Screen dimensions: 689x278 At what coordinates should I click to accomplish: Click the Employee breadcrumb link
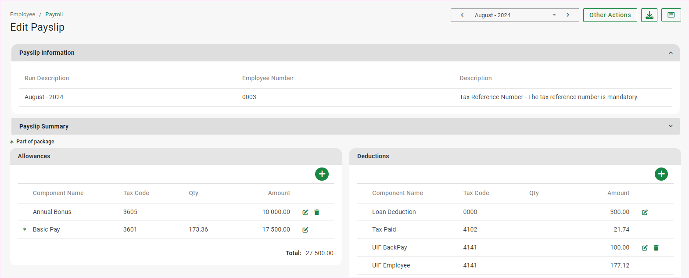[22, 14]
